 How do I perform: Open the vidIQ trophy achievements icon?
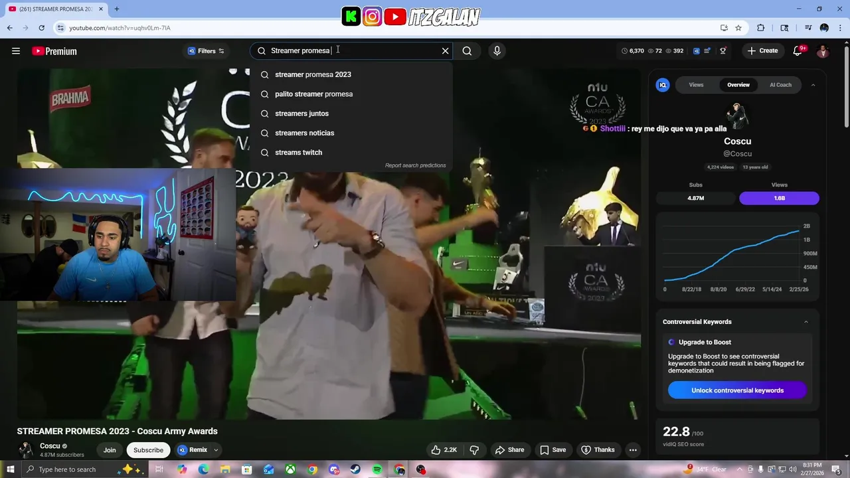(x=723, y=50)
